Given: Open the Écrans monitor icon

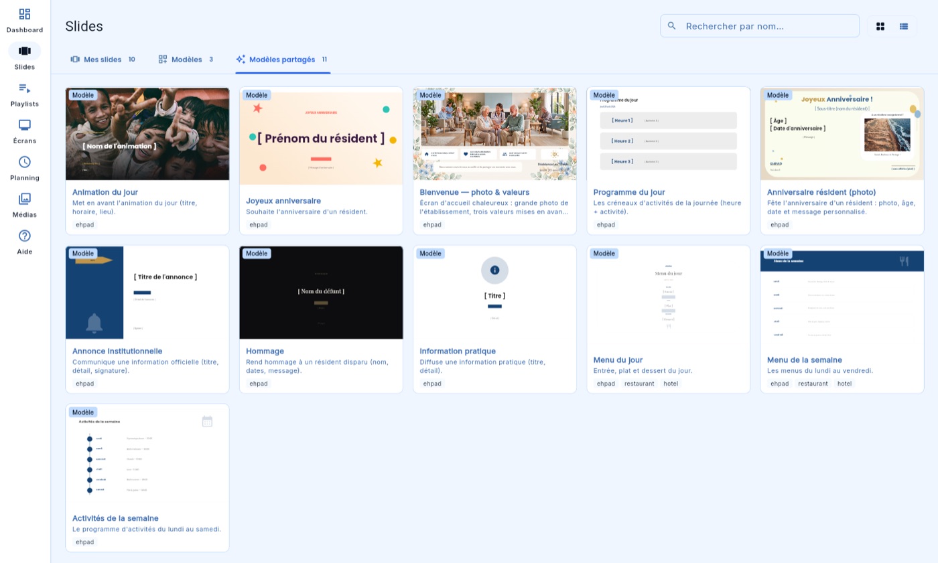Looking at the screenshot, I should click(25, 125).
